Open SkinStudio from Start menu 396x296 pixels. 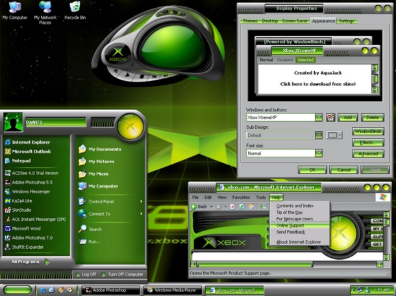point(18,210)
